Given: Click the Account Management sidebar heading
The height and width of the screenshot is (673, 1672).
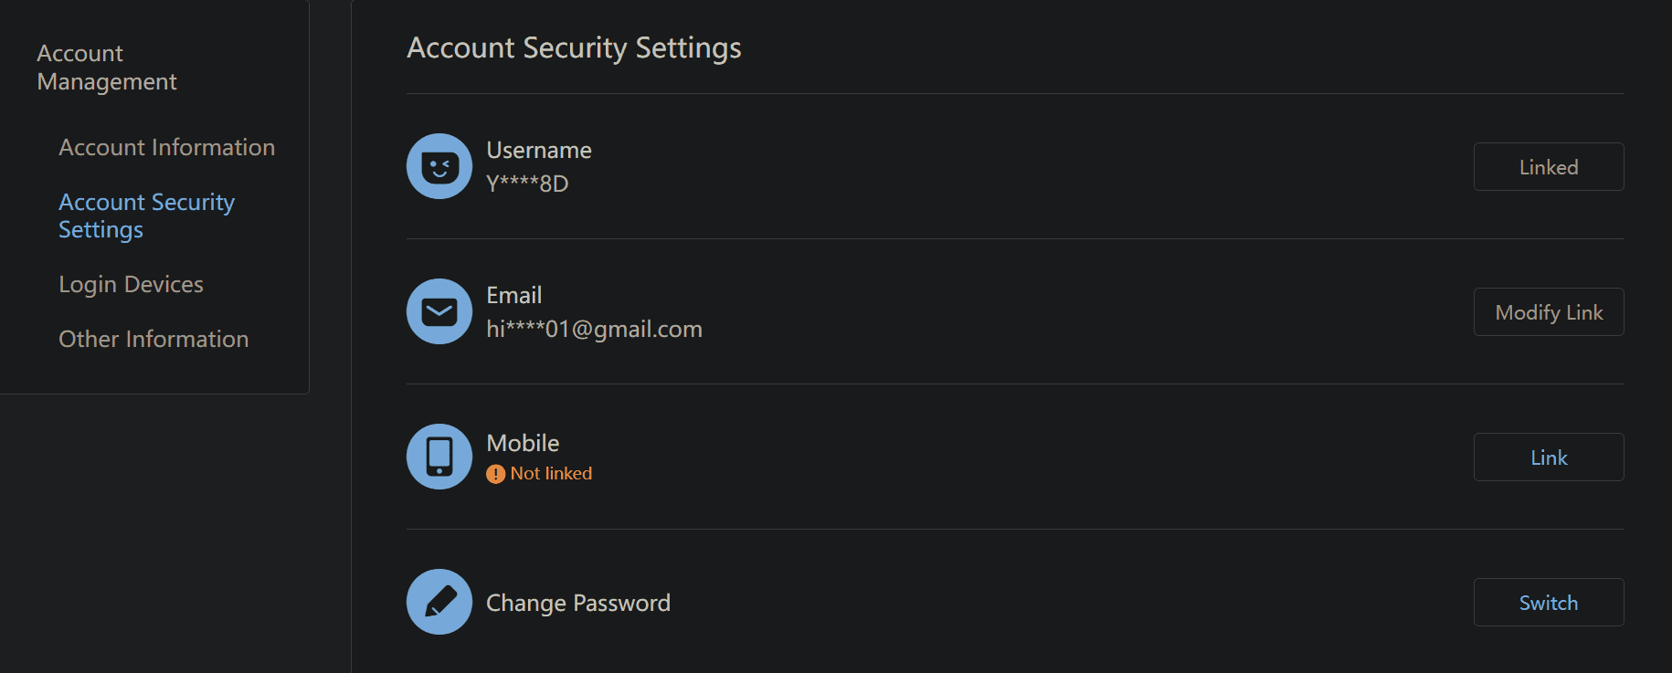Looking at the screenshot, I should tap(106, 68).
